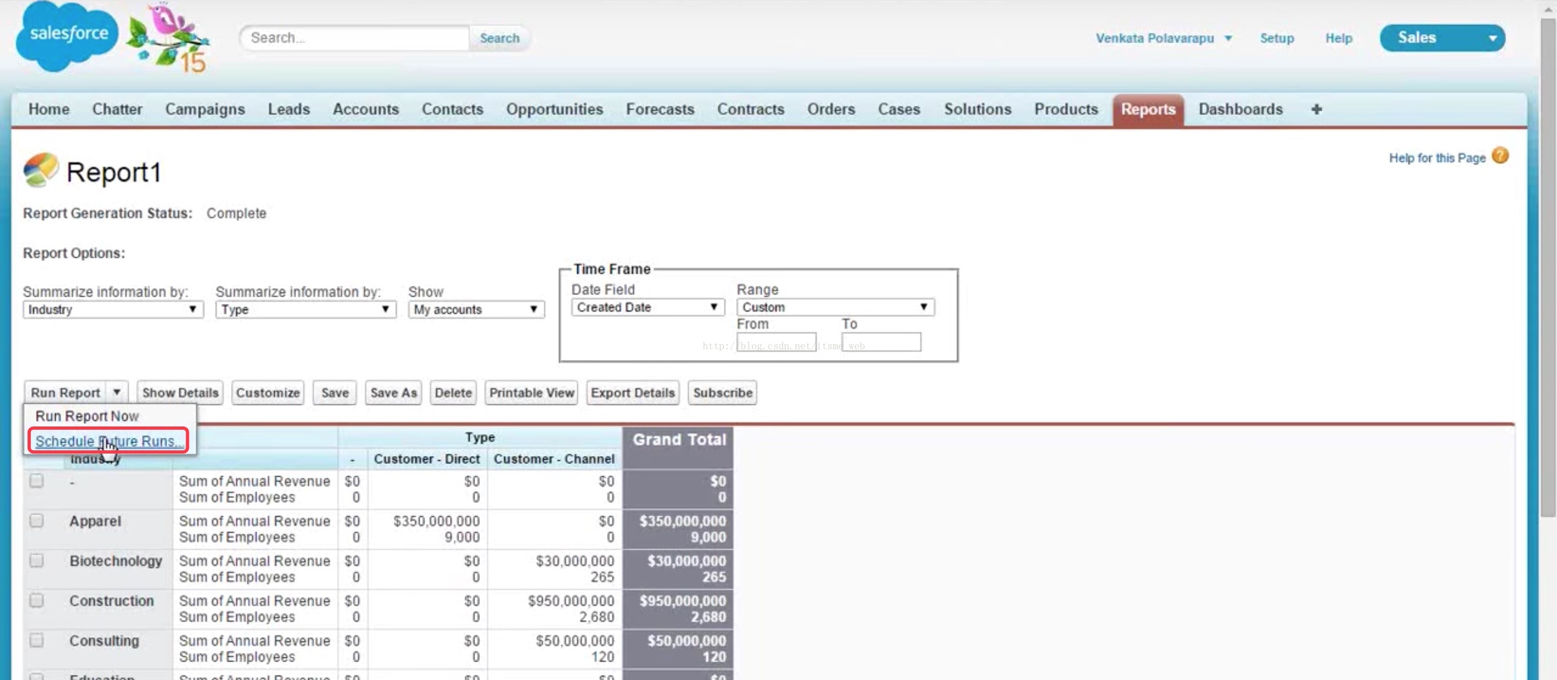Click the orange help question mark icon
This screenshot has width=1557, height=680.
1500,156
